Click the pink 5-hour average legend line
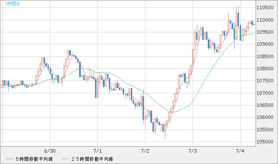This screenshot has width=278, height=164. (x=9, y=159)
